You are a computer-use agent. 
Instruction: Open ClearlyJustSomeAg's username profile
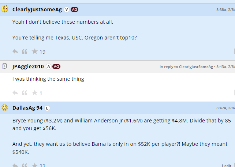click(37, 10)
